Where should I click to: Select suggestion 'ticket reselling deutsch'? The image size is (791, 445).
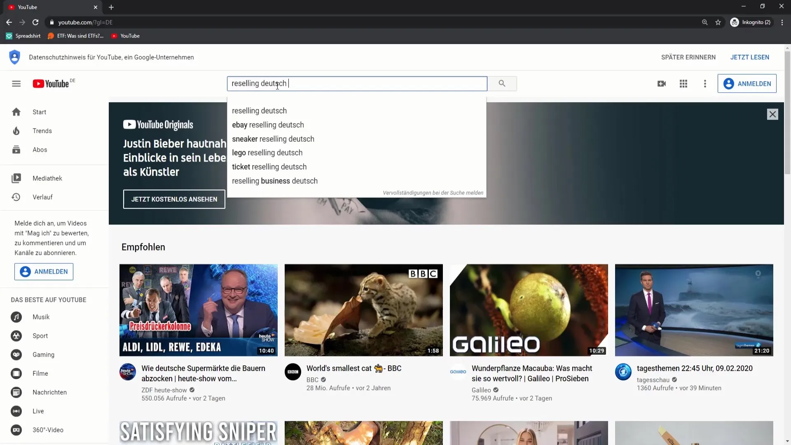tap(357, 167)
